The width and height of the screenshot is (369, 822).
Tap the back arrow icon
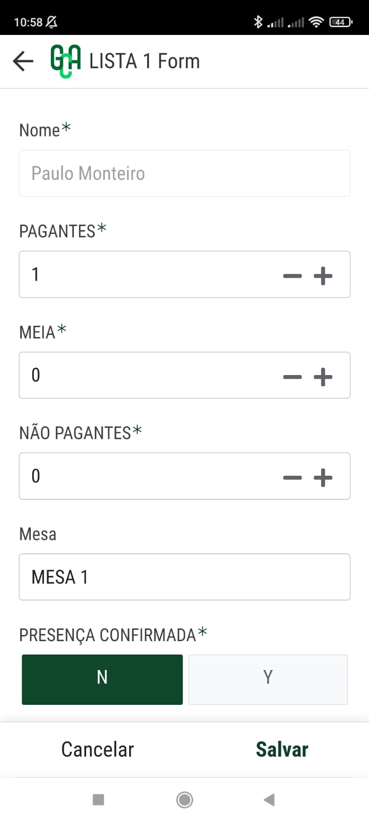(23, 61)
